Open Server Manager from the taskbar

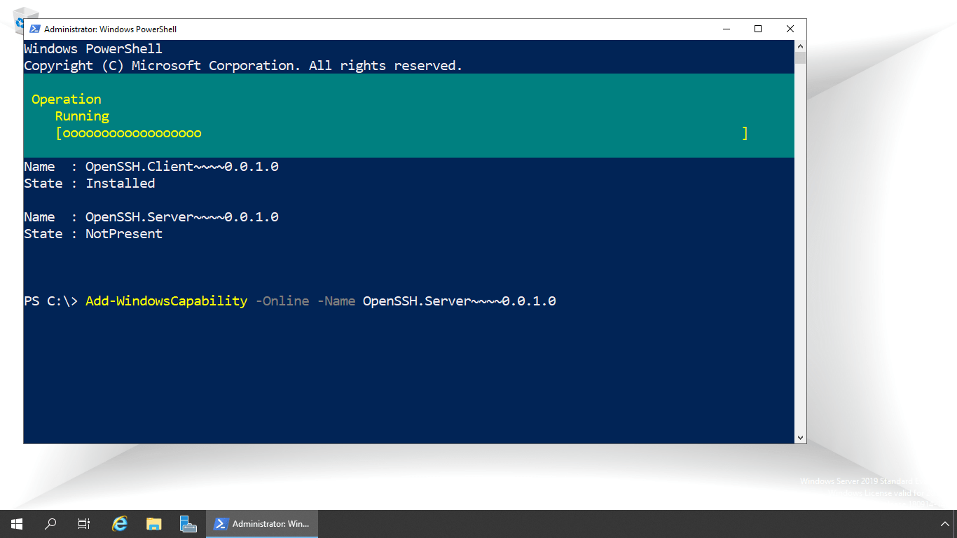(188, 524)
